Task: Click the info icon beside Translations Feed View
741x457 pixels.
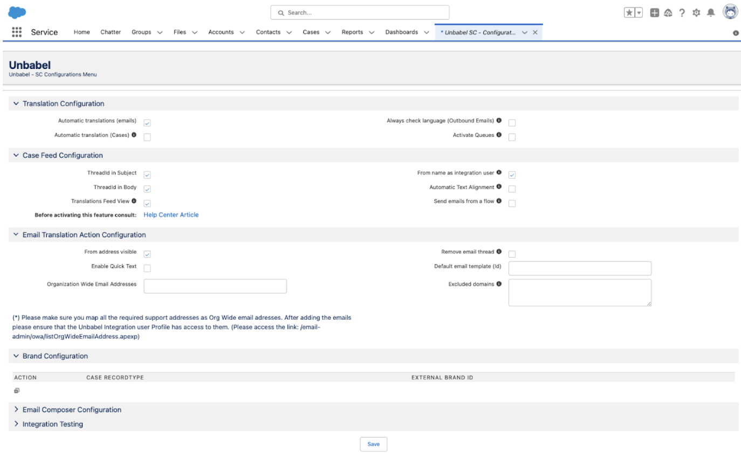Action: (134, 200)
